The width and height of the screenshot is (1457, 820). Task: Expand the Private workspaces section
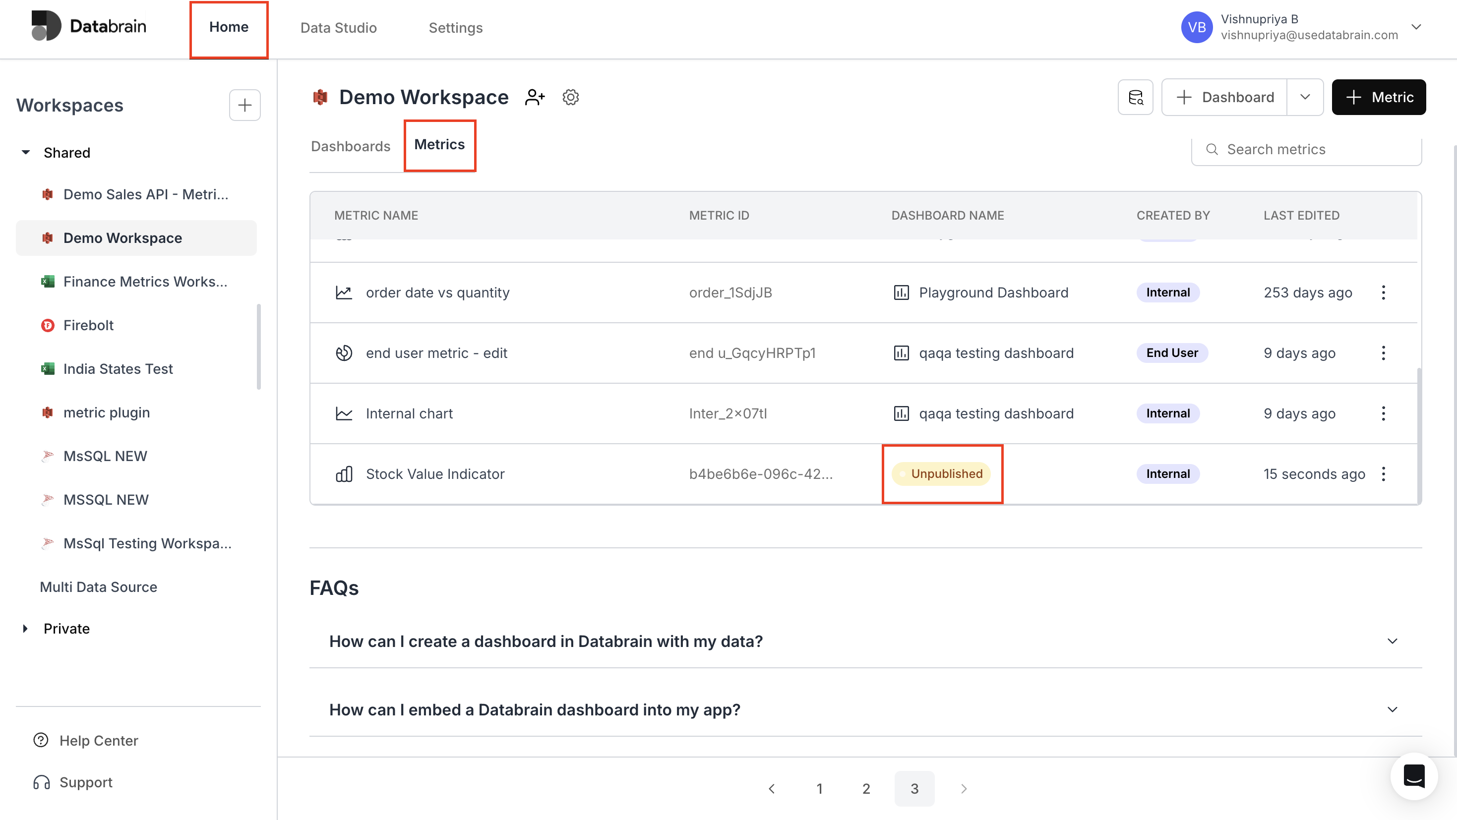click(25, 628)
